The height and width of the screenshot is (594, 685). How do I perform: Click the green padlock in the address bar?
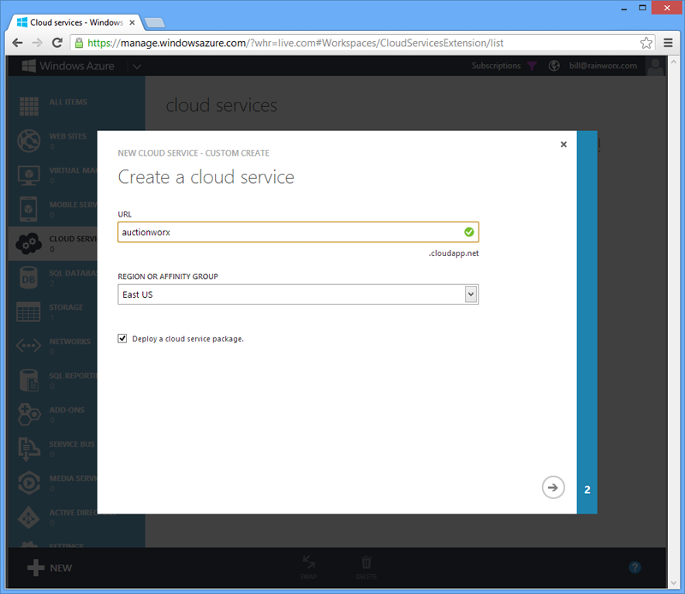coord(79,43)
